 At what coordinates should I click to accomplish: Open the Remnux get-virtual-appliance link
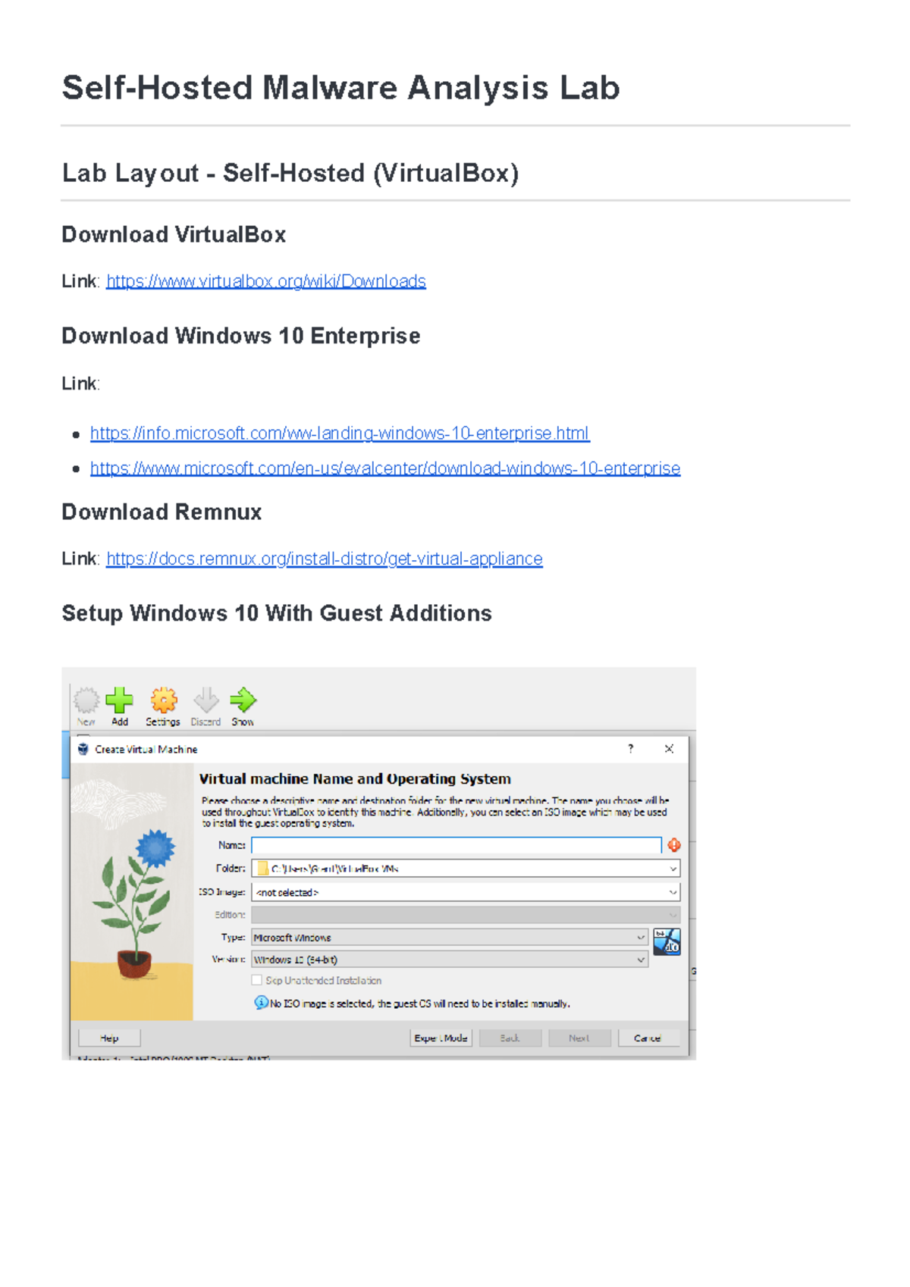click(324, 559)
